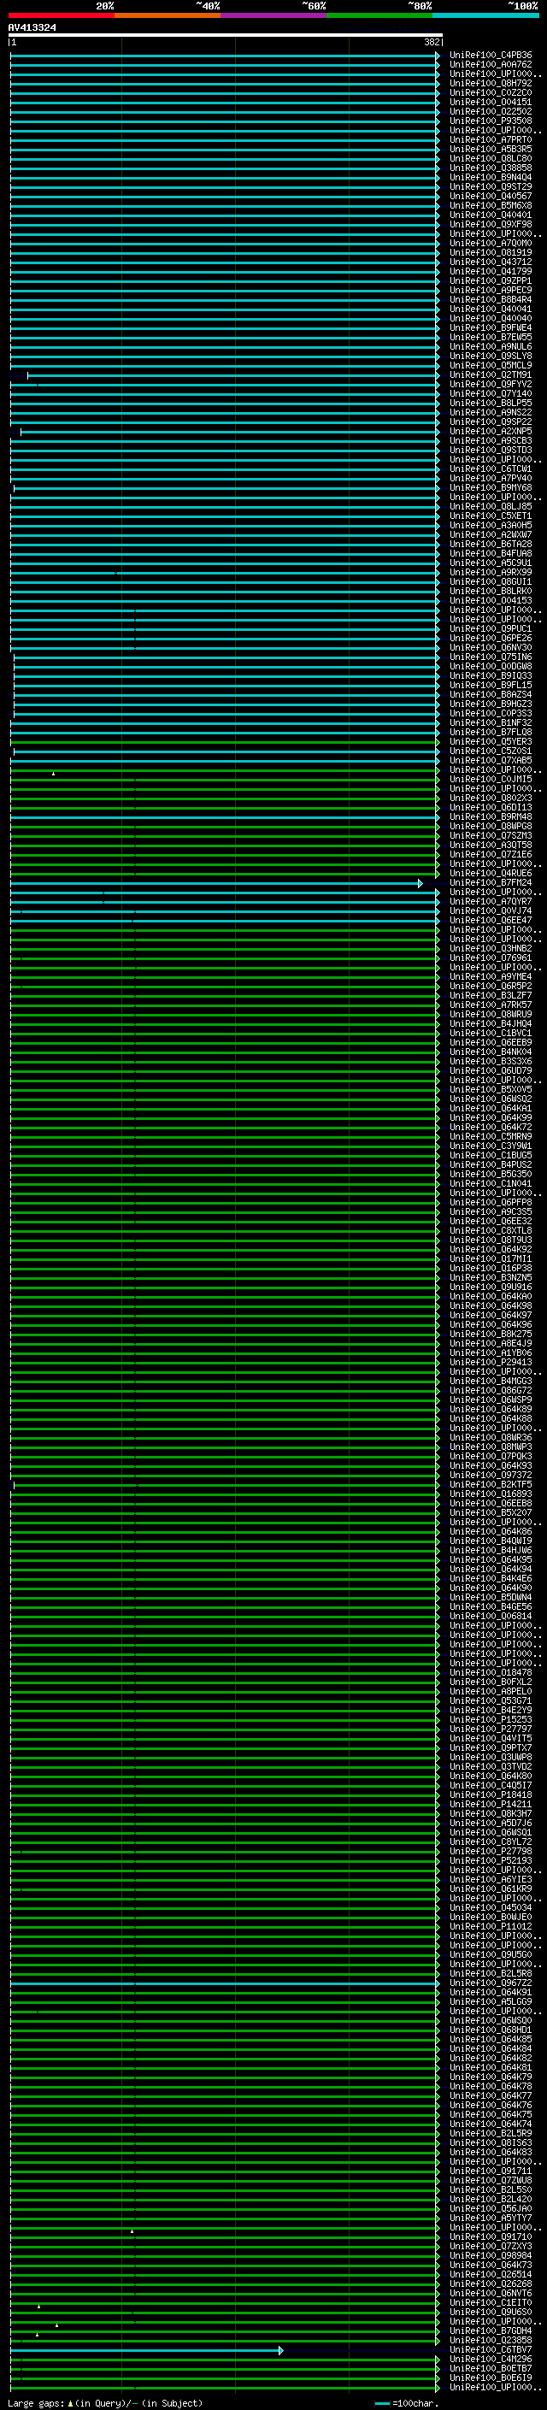Screen dimensions: 547x2410
Task: Open hit UniRef100_Q8H792
Action: [490, 83]
